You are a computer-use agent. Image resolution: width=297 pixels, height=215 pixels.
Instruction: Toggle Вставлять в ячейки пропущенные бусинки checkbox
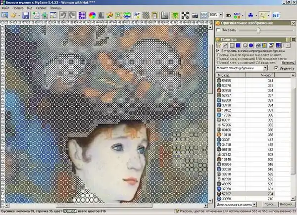(218, 51)
